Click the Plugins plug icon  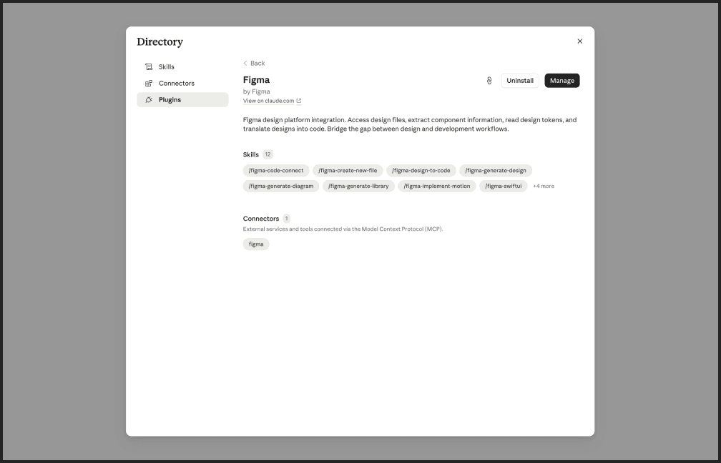(x=149, y=100)
